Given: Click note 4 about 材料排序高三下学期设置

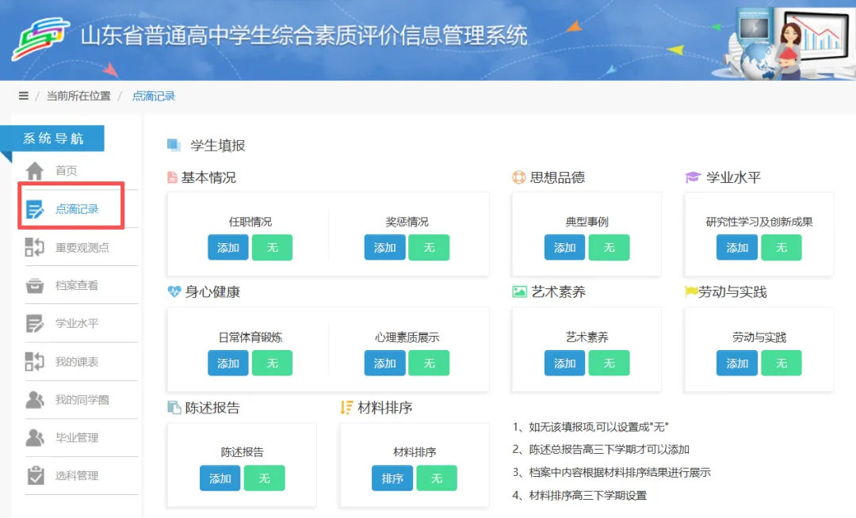Looking at the screenshot, I should tap(579, 495).
